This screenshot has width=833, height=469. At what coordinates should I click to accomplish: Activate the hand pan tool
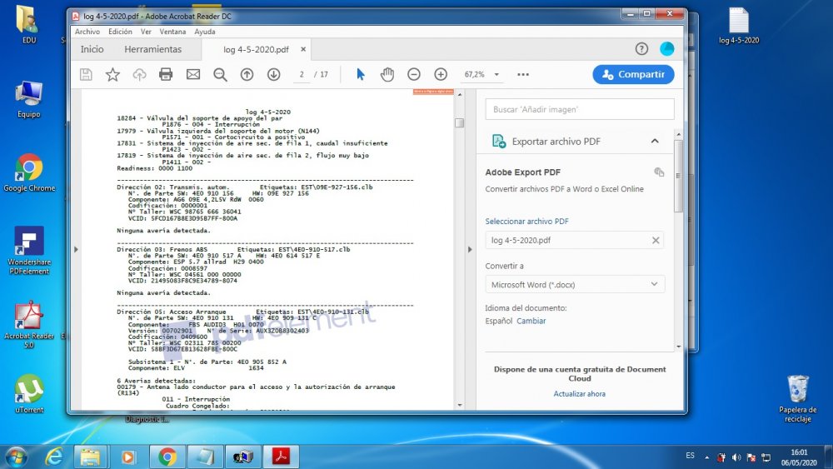pos(387,74)
